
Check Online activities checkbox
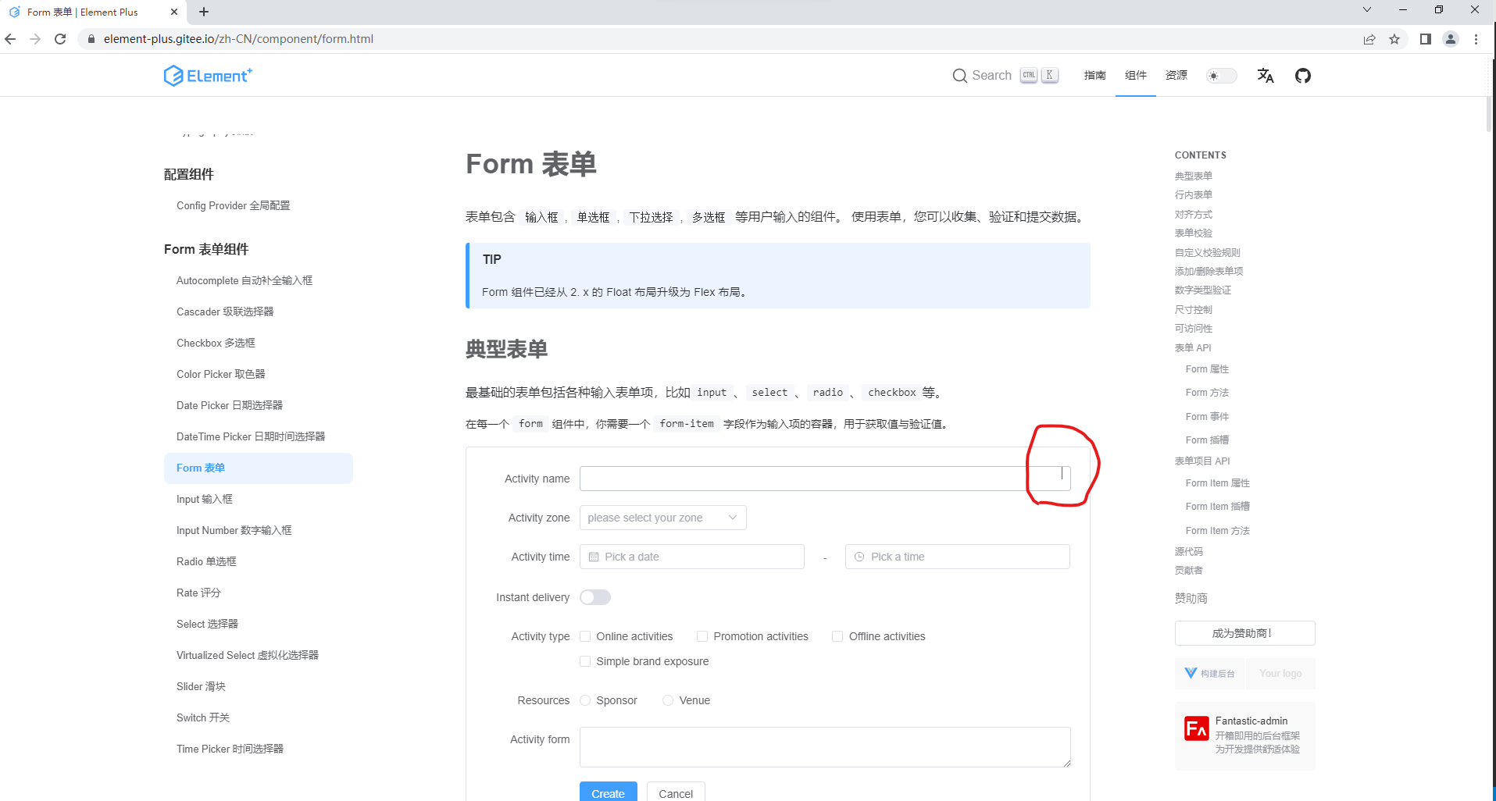[x=585, y=636]
